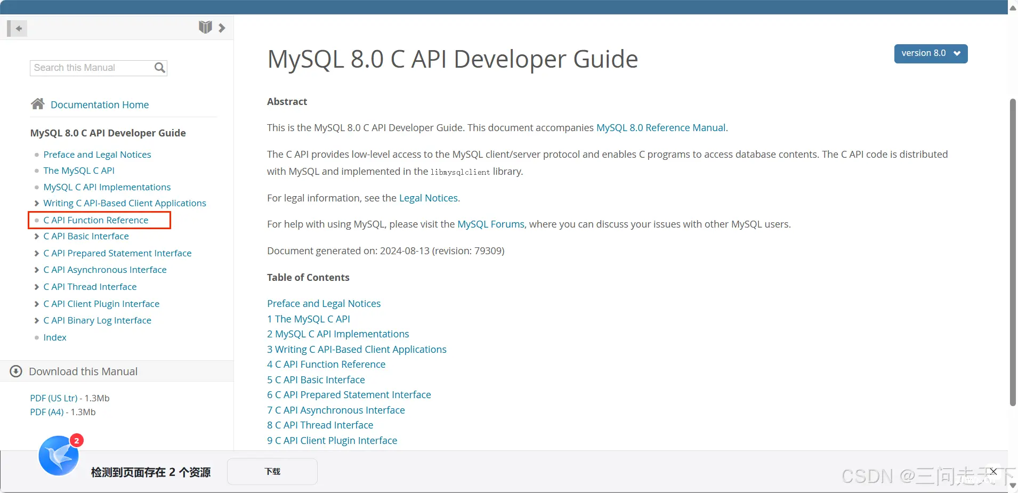Open the Legal Notices link in abstract

coord(429,198)
